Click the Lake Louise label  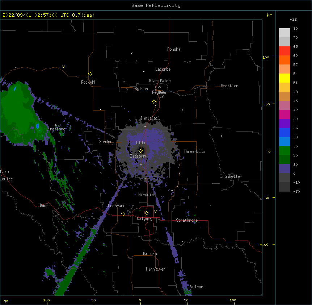[7, 175]
